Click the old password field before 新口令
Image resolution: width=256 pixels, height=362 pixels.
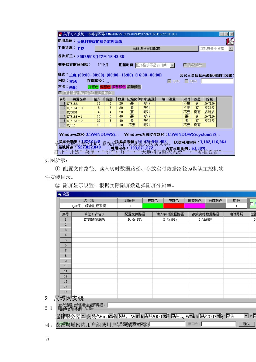point(167,324)
